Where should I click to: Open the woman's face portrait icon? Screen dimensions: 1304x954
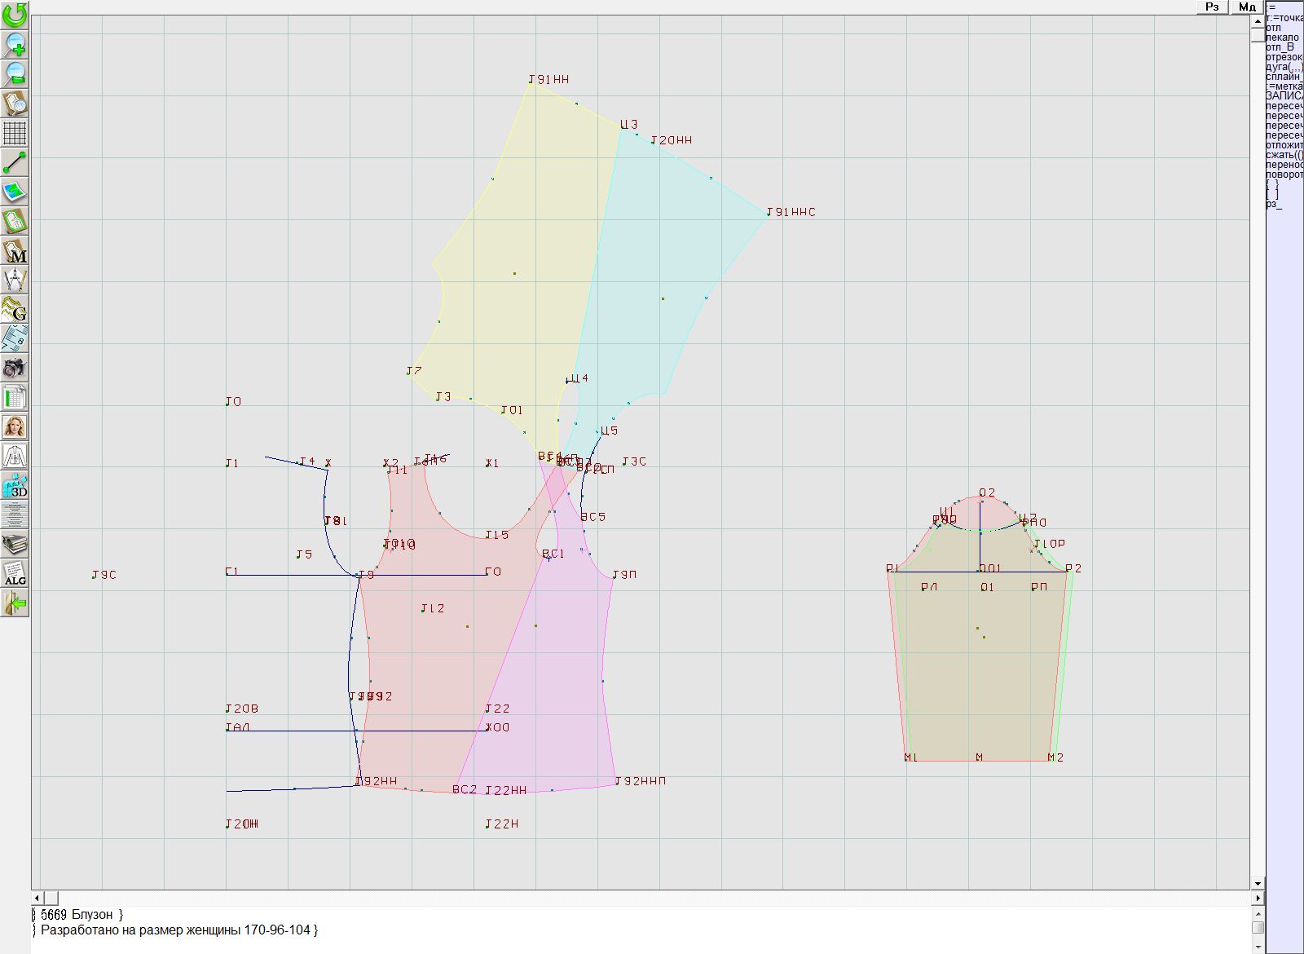15,426
